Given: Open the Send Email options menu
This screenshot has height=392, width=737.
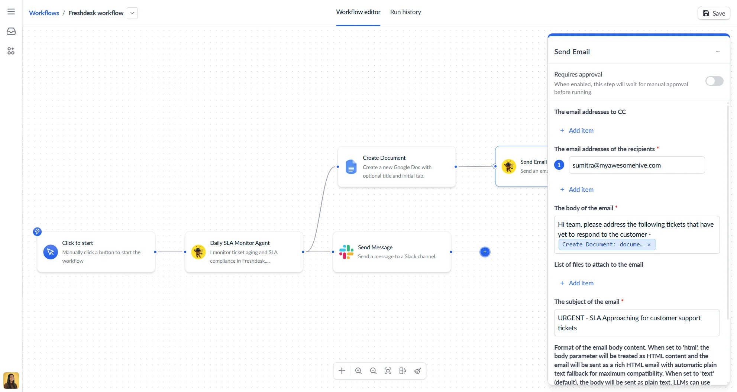Looking at the screenshot, I should click(718, 52).
